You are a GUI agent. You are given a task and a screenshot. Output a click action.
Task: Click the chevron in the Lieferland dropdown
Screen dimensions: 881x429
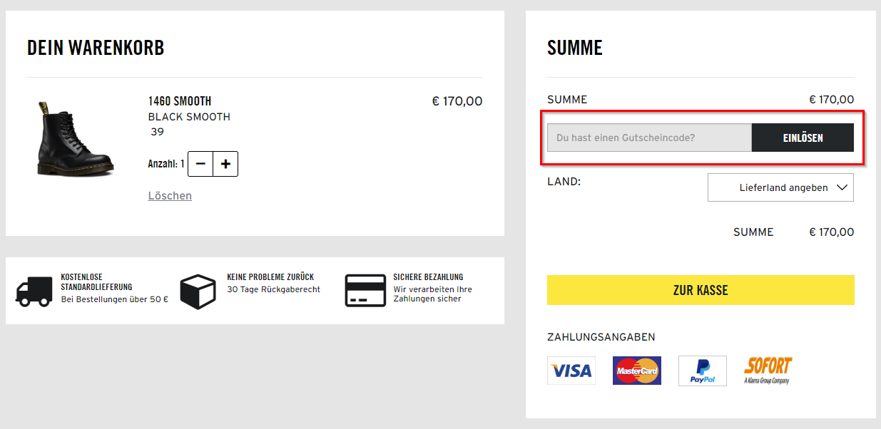tap(842, 187)
